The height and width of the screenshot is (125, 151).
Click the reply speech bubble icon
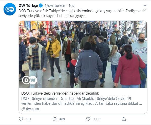21,119
